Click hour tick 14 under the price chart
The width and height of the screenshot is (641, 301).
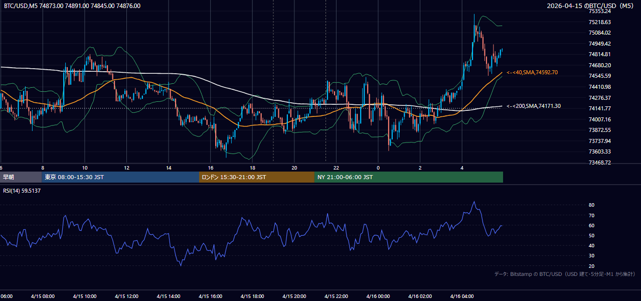pyautogui.click(x=169, y=168)
